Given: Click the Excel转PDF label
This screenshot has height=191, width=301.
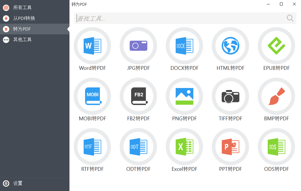Looking at the screenshot, I should [x=184, y=169].
